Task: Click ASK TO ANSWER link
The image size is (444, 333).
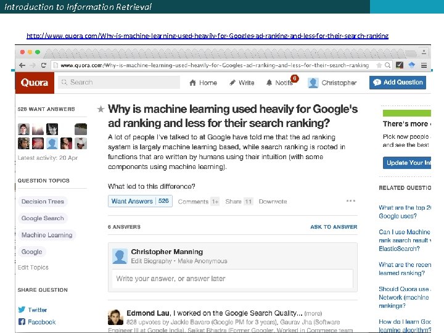Action: (334, 227)
